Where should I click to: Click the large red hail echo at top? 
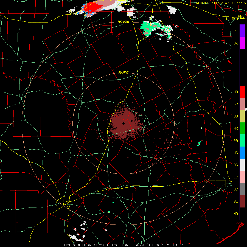(93, 7)
